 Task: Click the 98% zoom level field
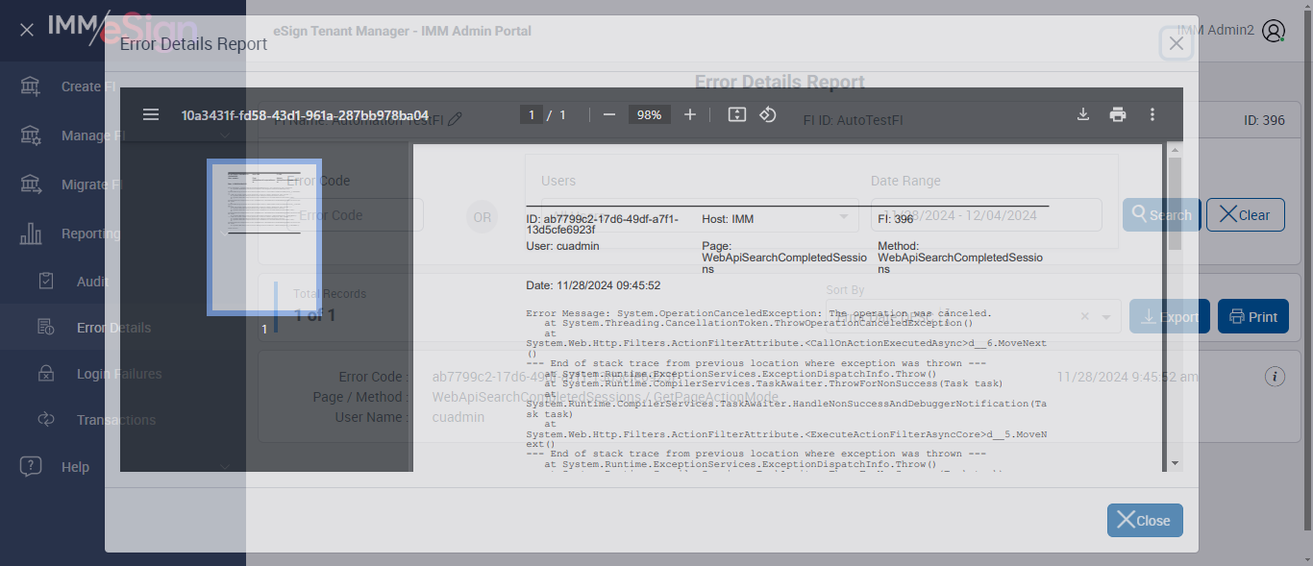pos(650,114)
